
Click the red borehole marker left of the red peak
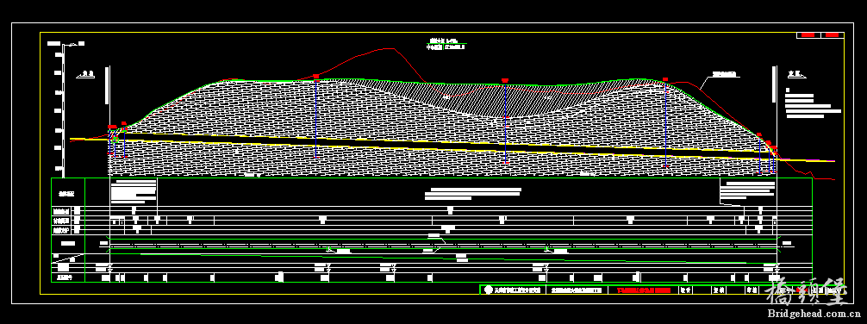[x=315, y=76]
